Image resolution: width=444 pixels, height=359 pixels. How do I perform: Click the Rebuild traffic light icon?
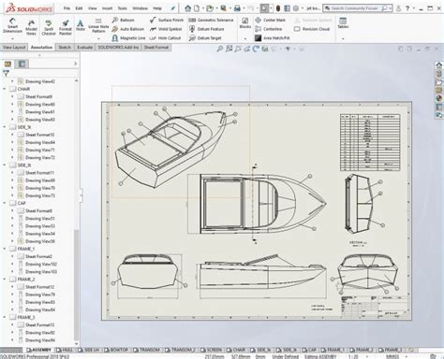[x=278, y=8]
